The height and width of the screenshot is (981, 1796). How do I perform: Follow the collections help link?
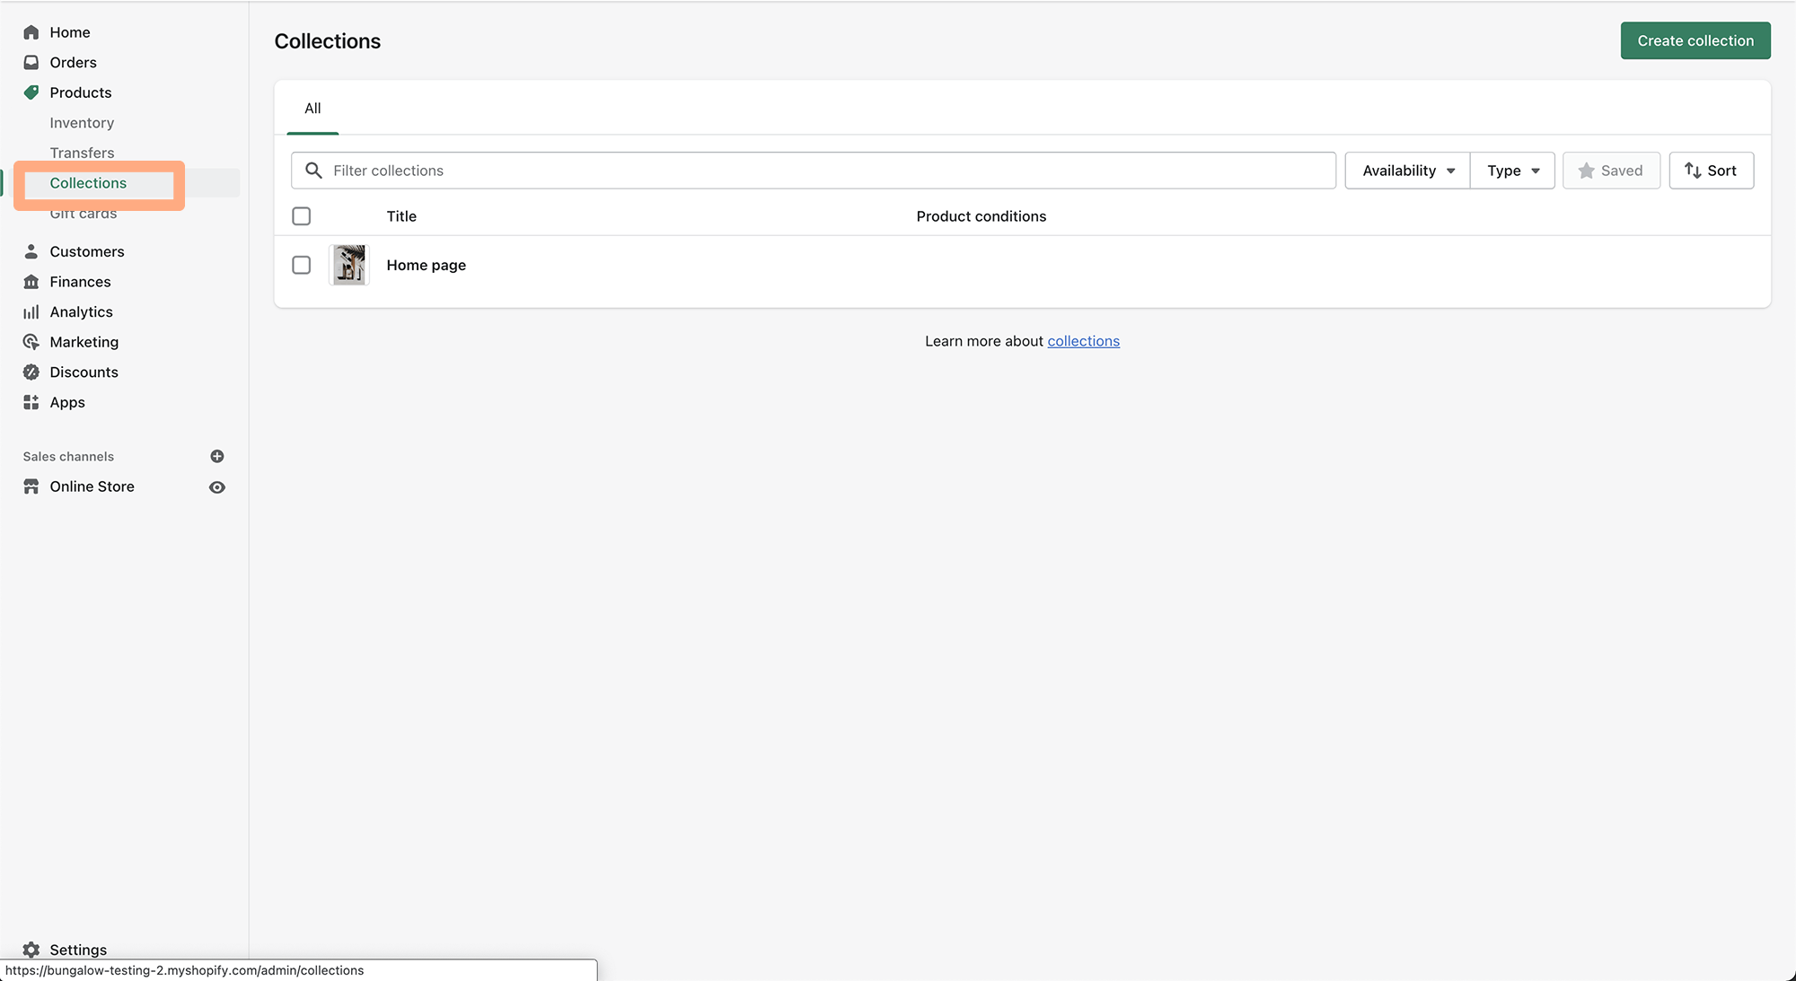pos(1083,341)
